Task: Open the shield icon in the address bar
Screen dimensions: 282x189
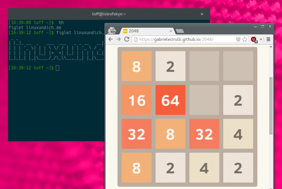Action: pos(238,39)
